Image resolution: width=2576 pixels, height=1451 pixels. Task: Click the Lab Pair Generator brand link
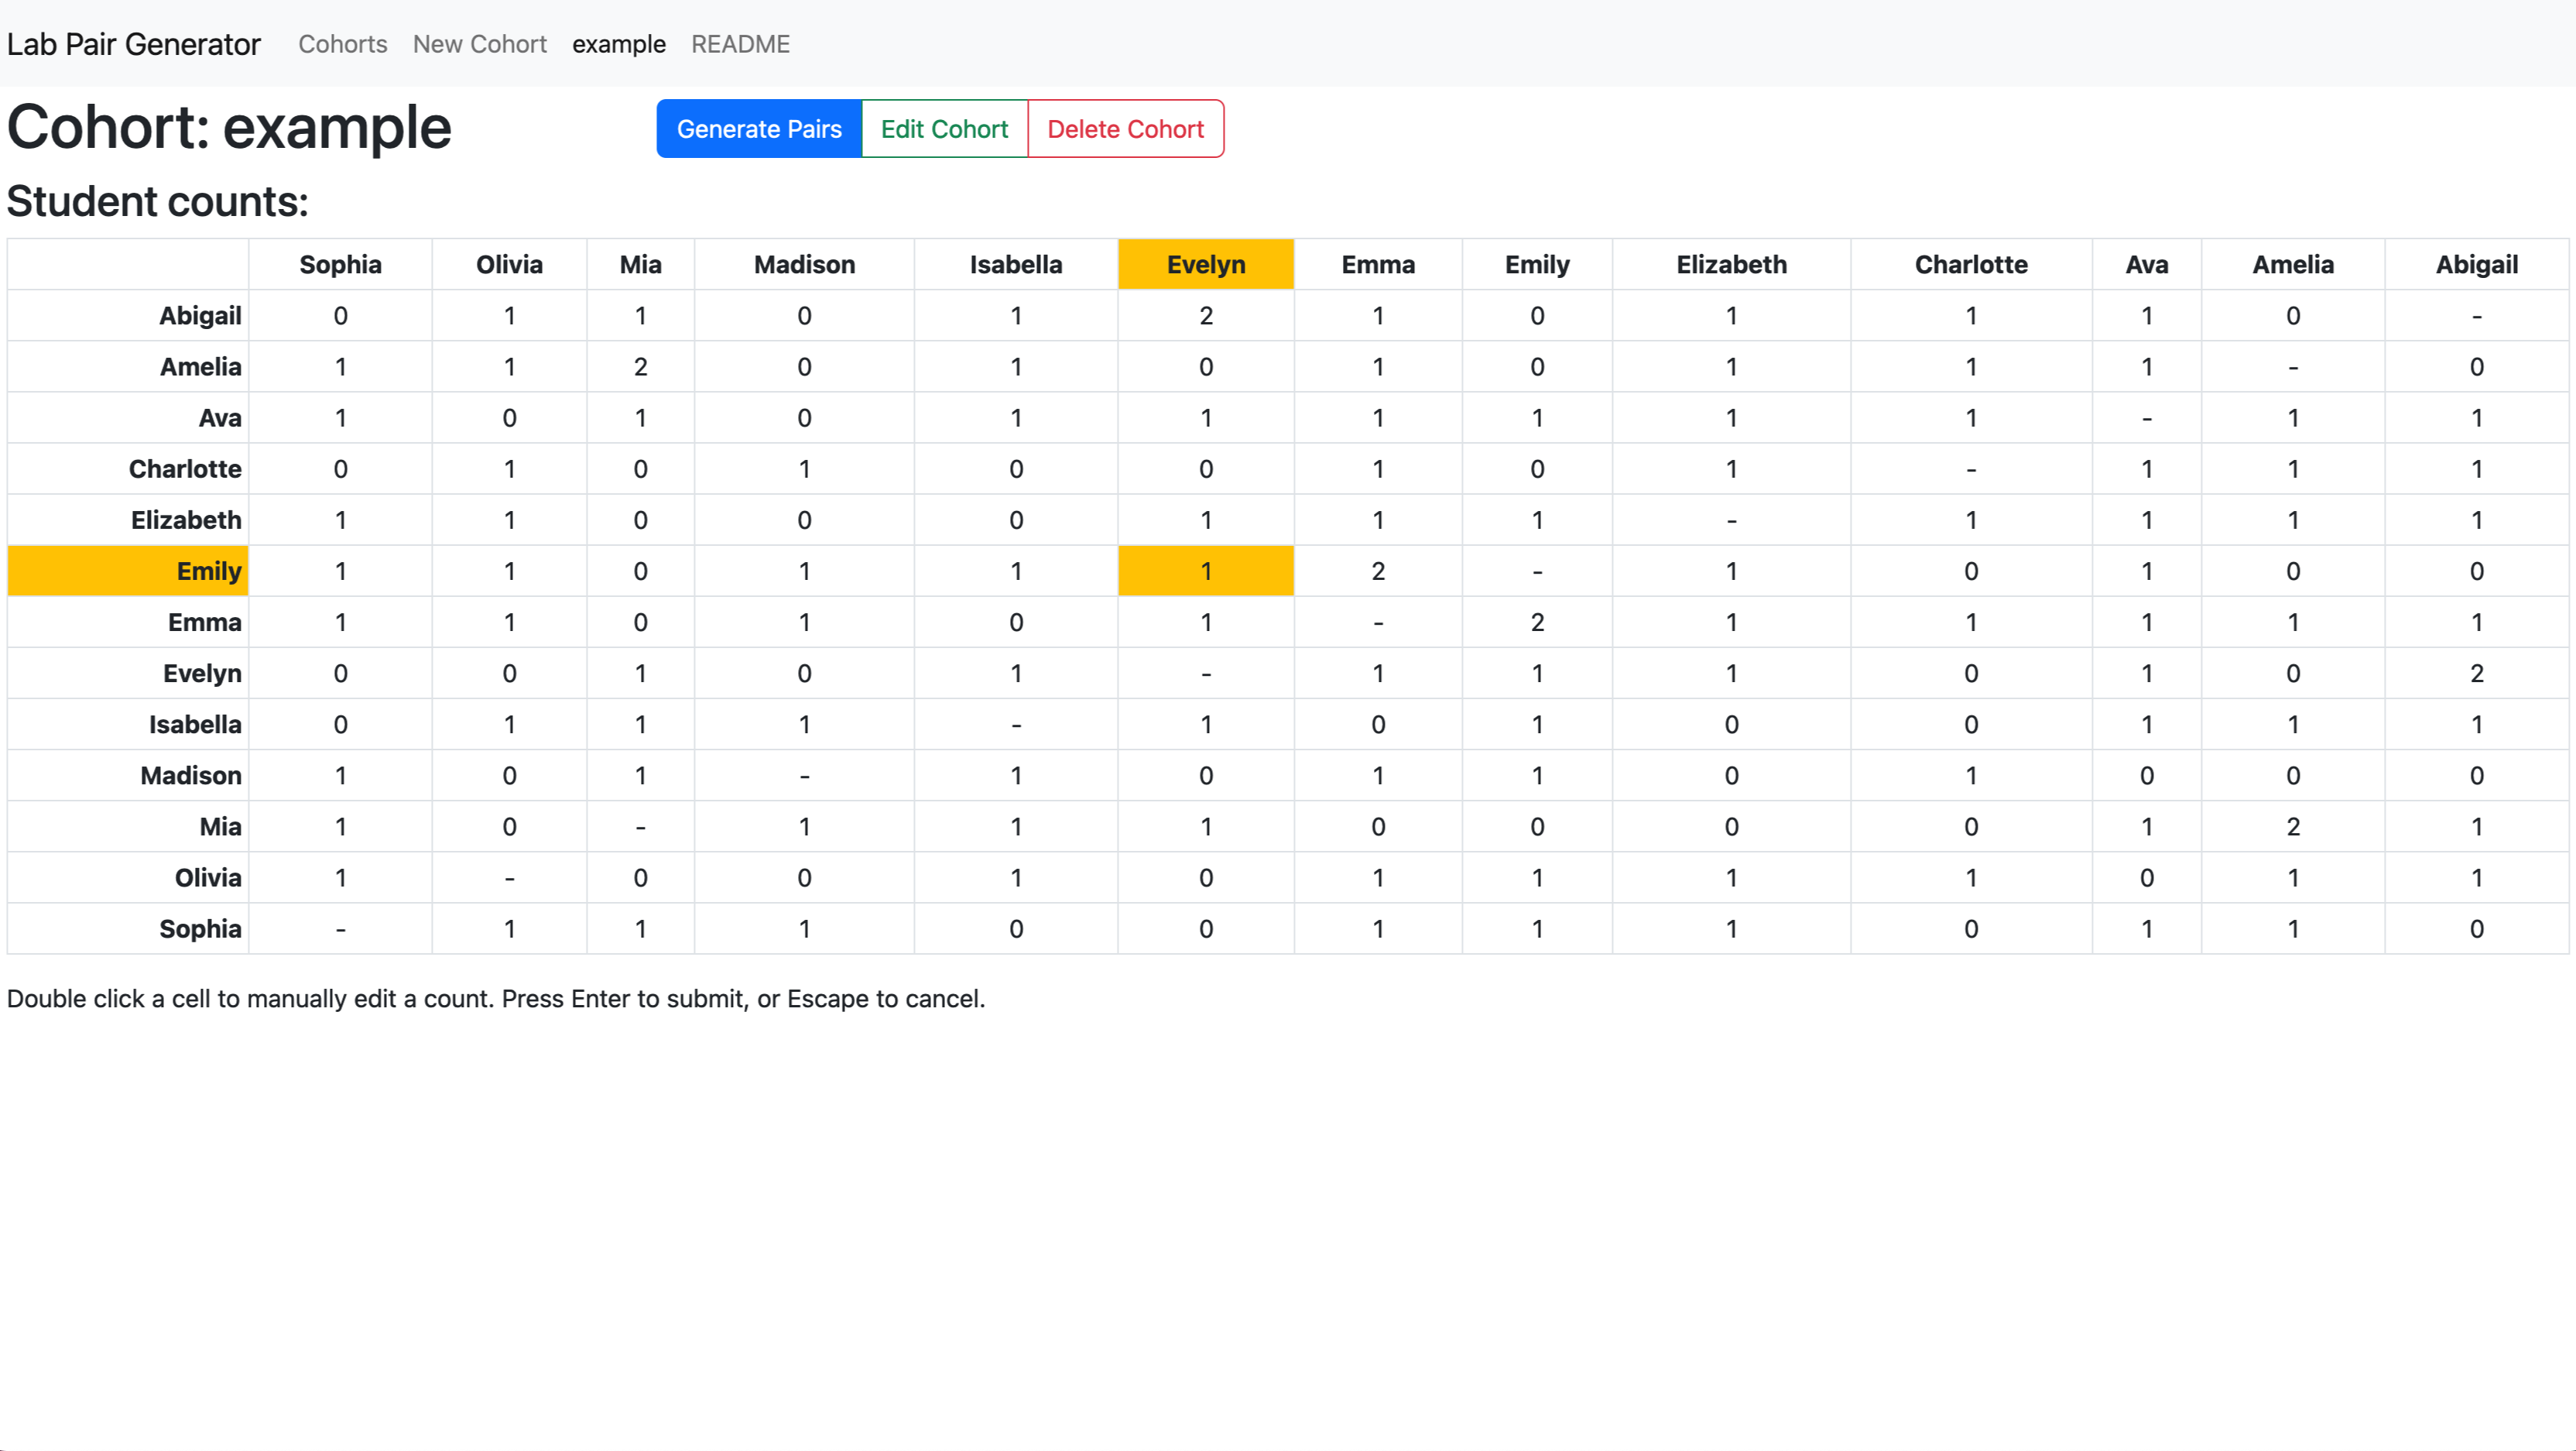(x=133, y=44)
